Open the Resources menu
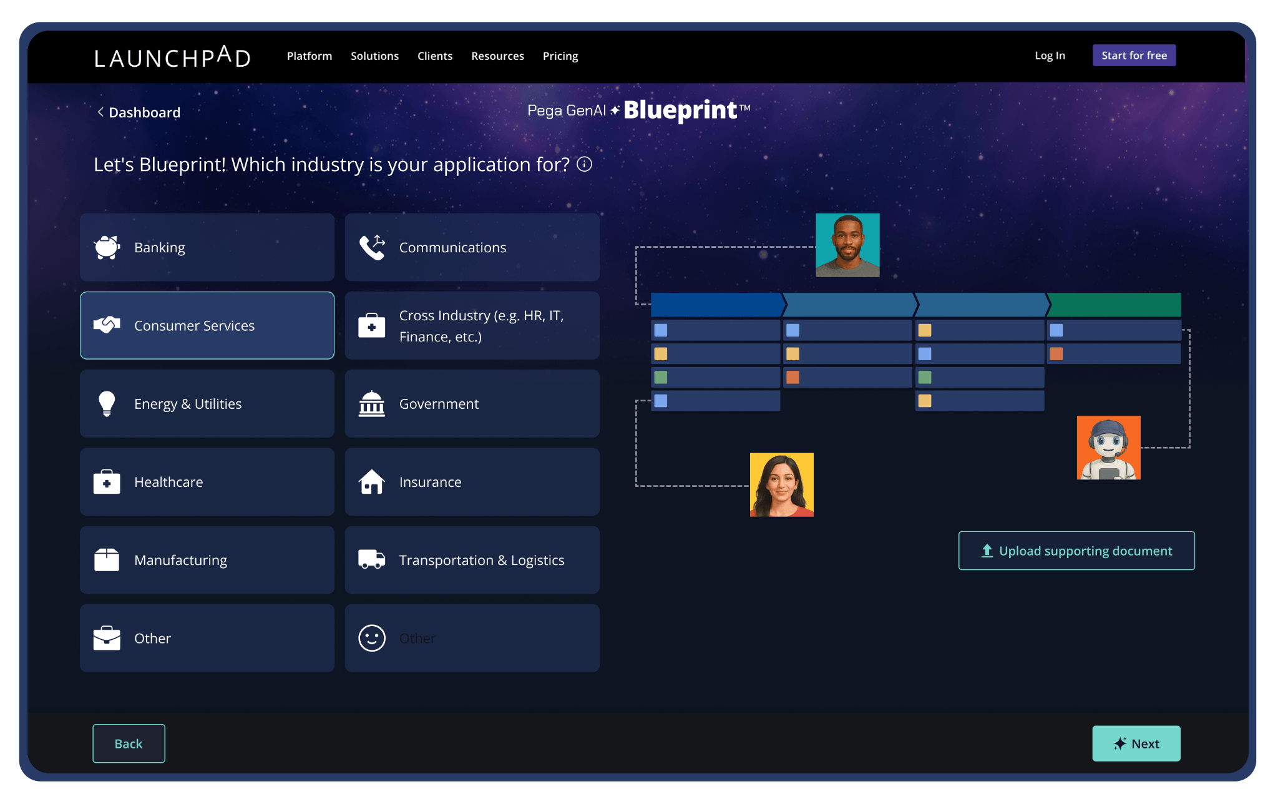 [x=498, y=56]
